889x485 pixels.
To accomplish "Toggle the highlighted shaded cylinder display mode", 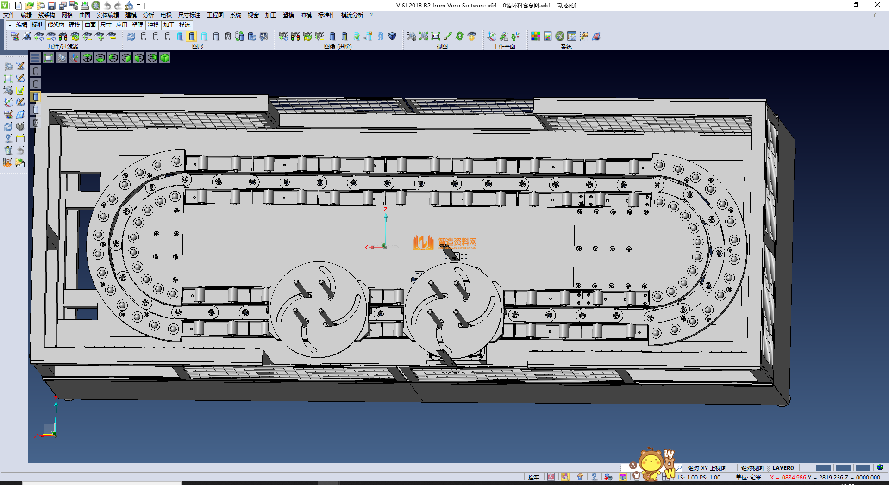I will (x=192, y=36).
